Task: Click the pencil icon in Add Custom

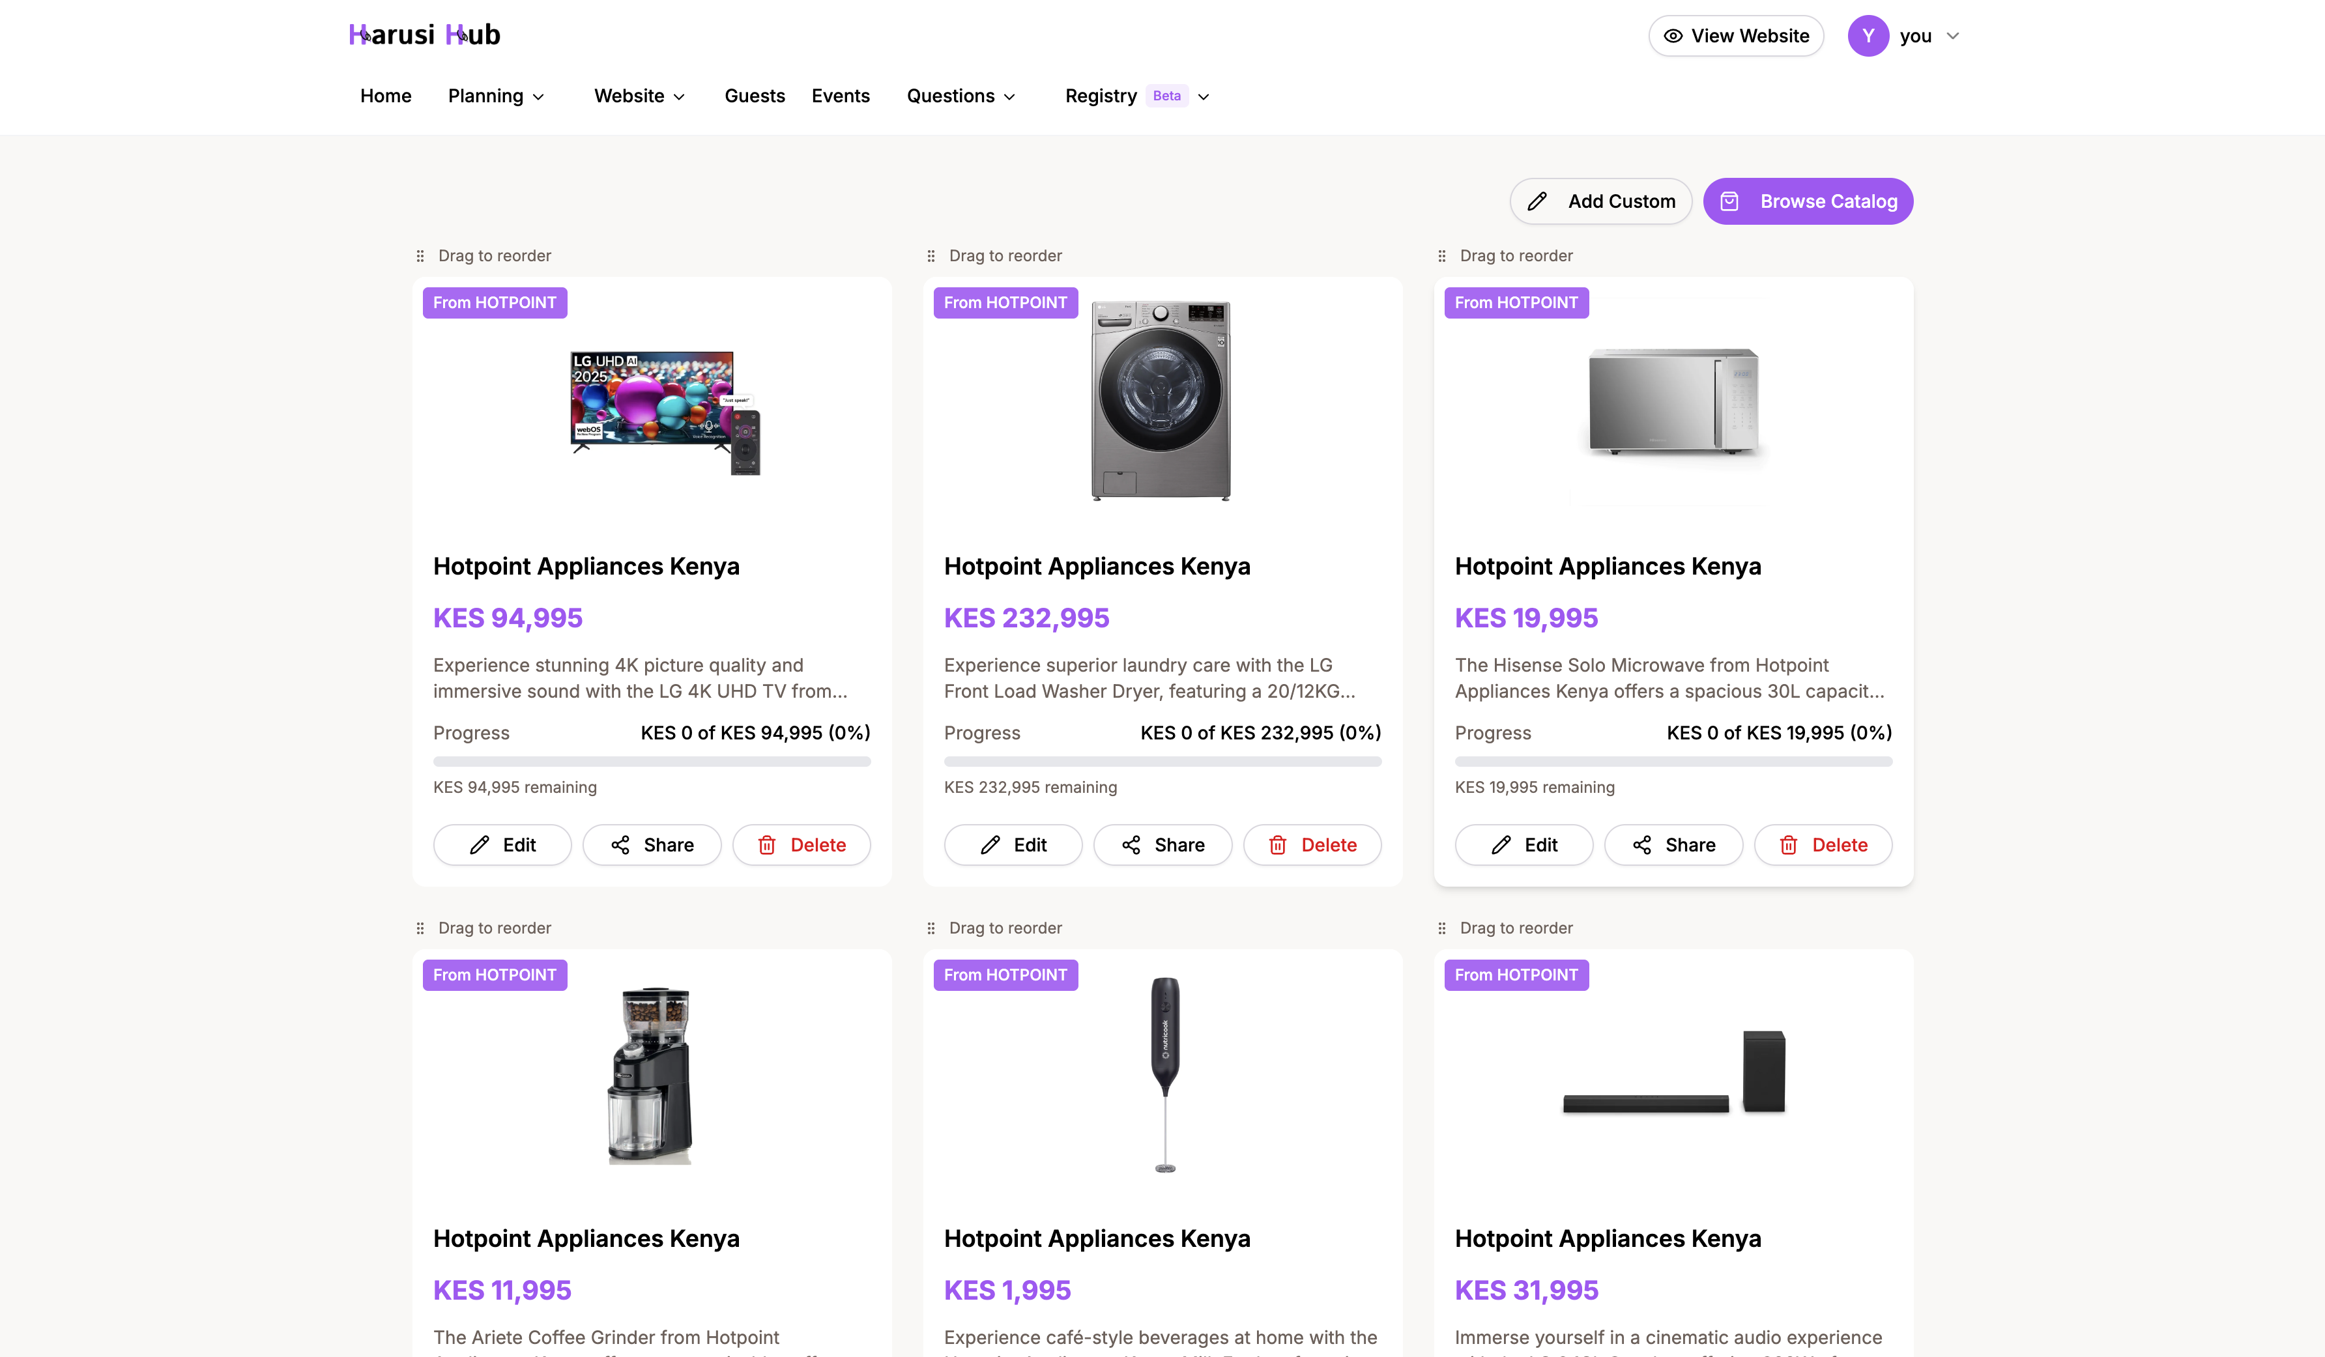Action: click(1537, 201)
